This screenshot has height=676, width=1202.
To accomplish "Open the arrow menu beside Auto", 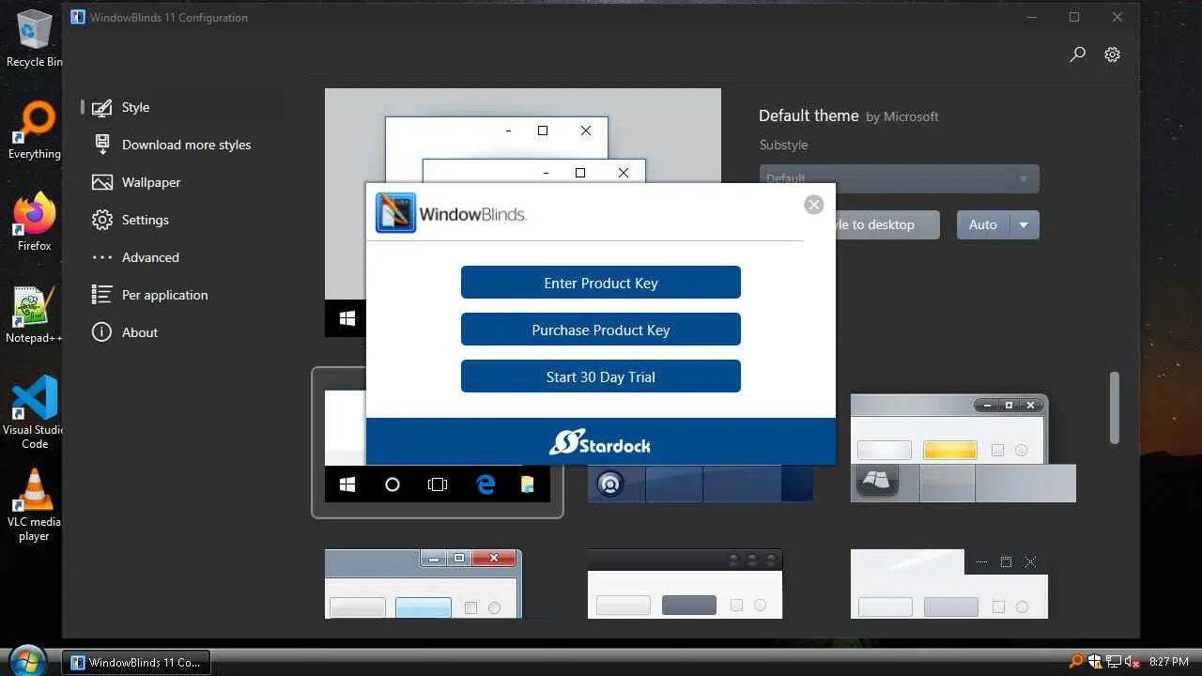I will tap(1024, 224).
